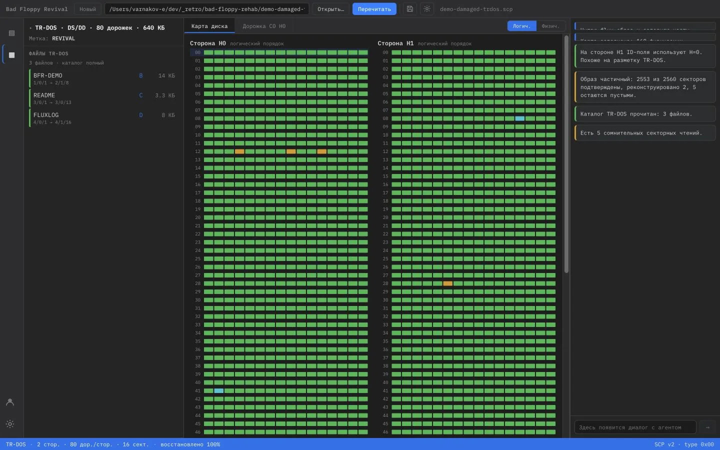Image resolution: width=720 pixels, height=450 pixels.
Task: Open the user profile icon in sidebar
Action: click(x=10, y=402)
